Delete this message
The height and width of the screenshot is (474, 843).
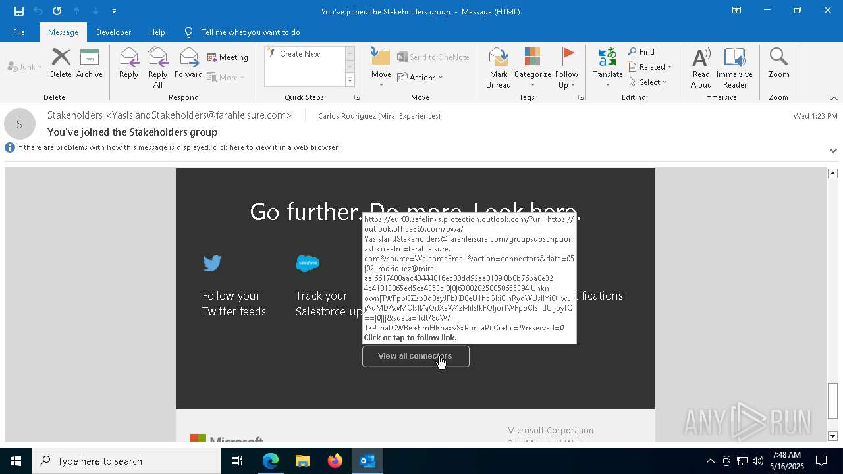pyautogui.click(x=61, y=63)
